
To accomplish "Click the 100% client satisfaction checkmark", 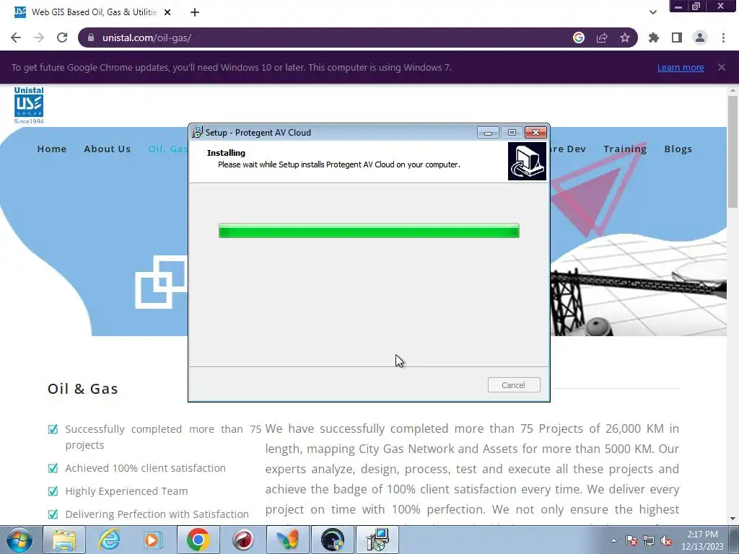I will (x=53, y=468).
